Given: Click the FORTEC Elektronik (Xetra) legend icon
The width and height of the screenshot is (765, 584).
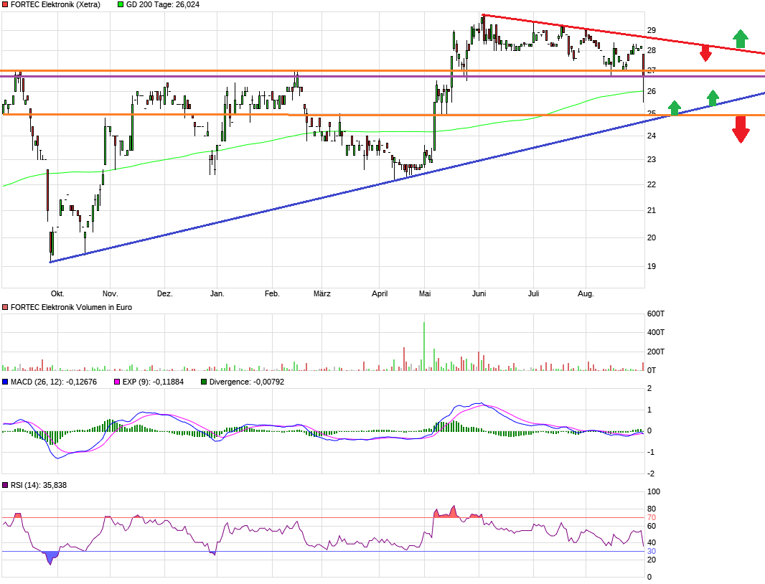Looking at the screenshot, I should (x=4, y=4).
